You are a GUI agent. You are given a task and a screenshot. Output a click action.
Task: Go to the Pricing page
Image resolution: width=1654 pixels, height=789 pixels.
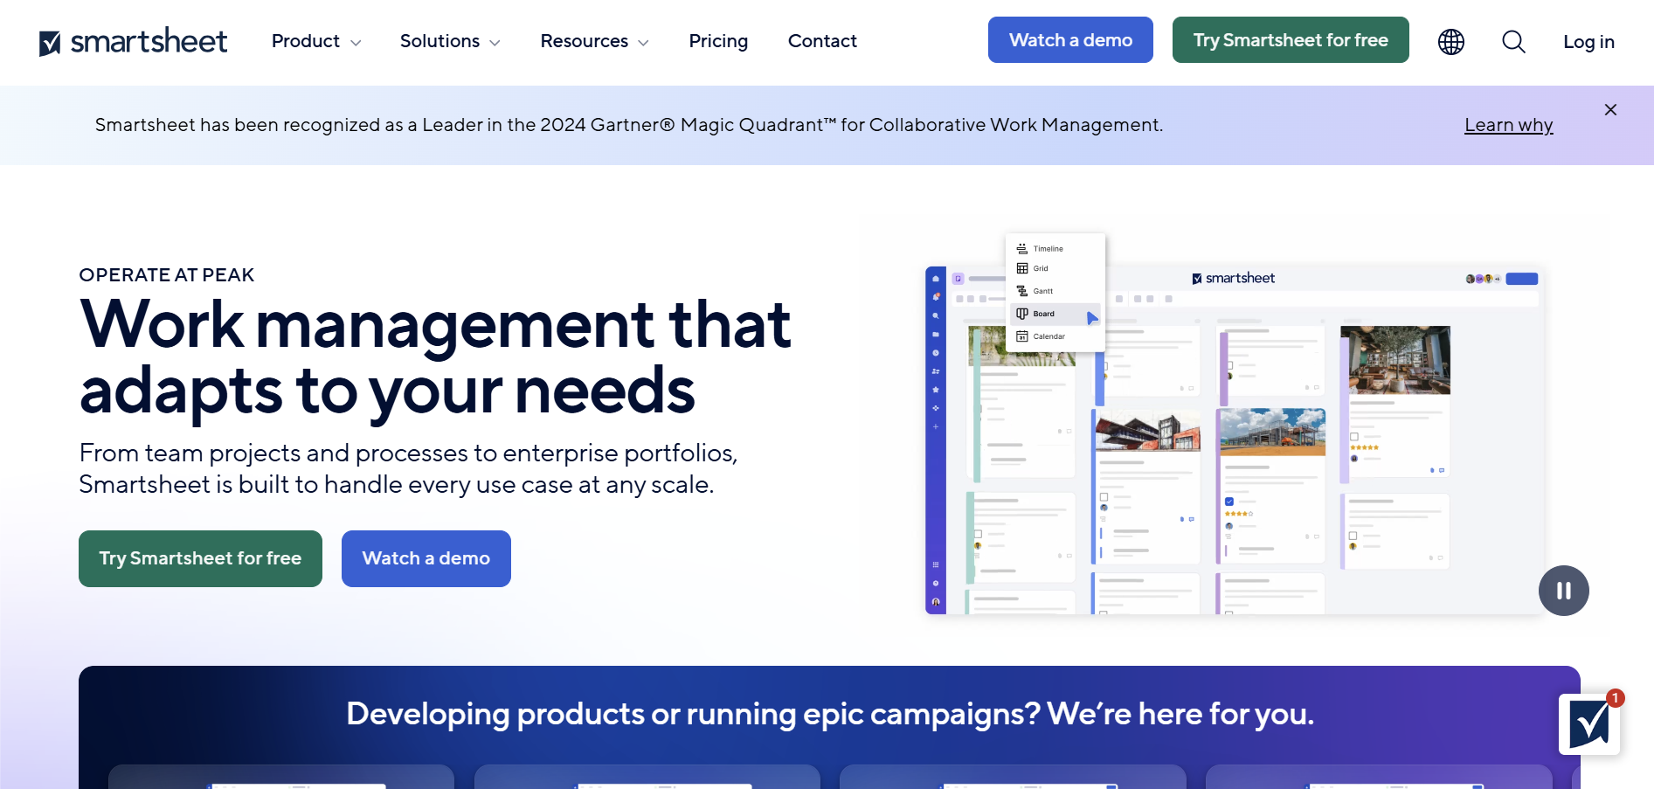pyautogui.click(x=718, y=41)
